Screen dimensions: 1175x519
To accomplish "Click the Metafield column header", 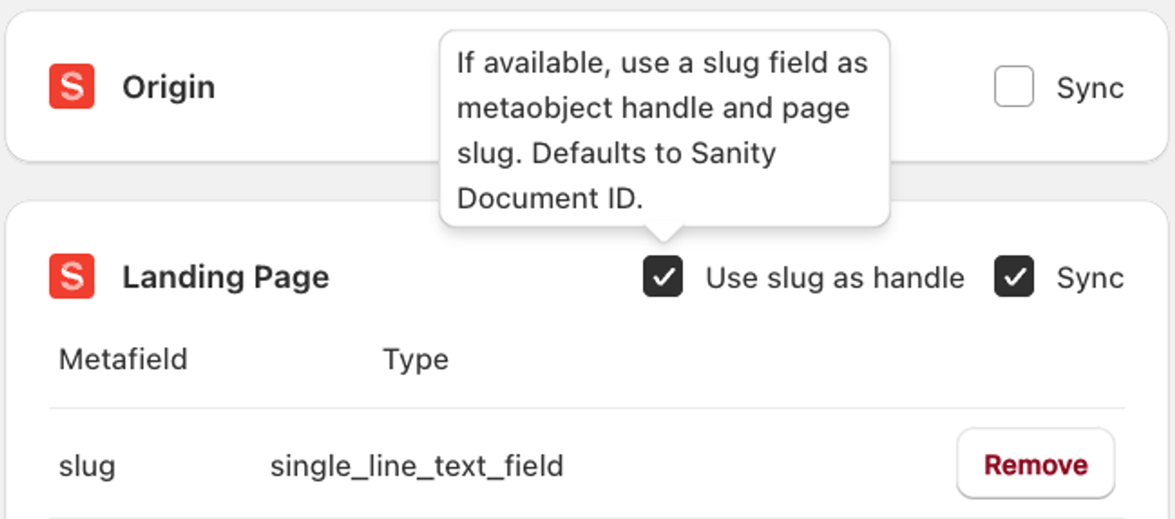I will point(123,359).
